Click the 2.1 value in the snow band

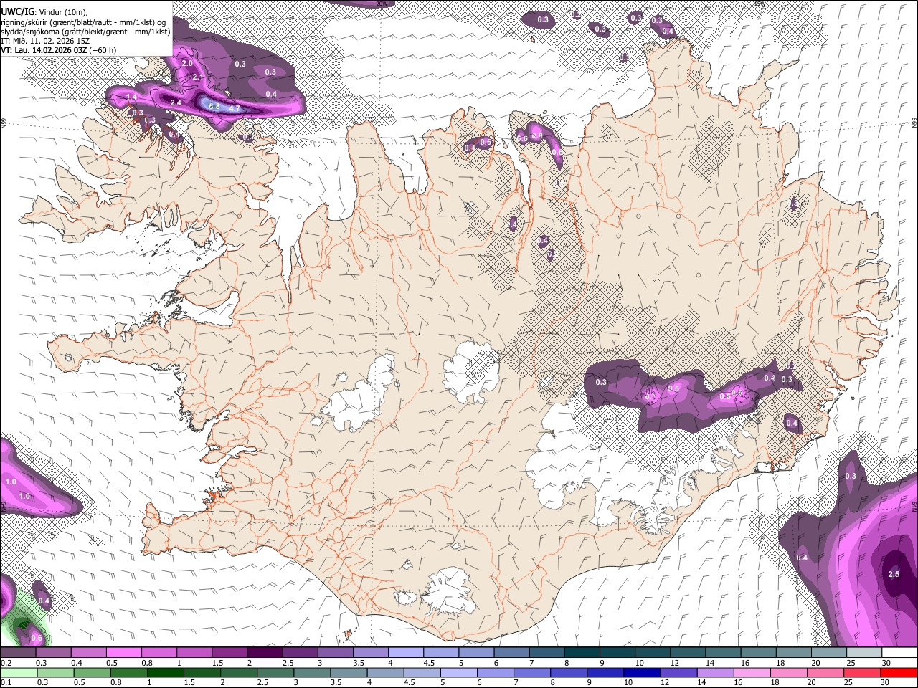coord(198,77)
